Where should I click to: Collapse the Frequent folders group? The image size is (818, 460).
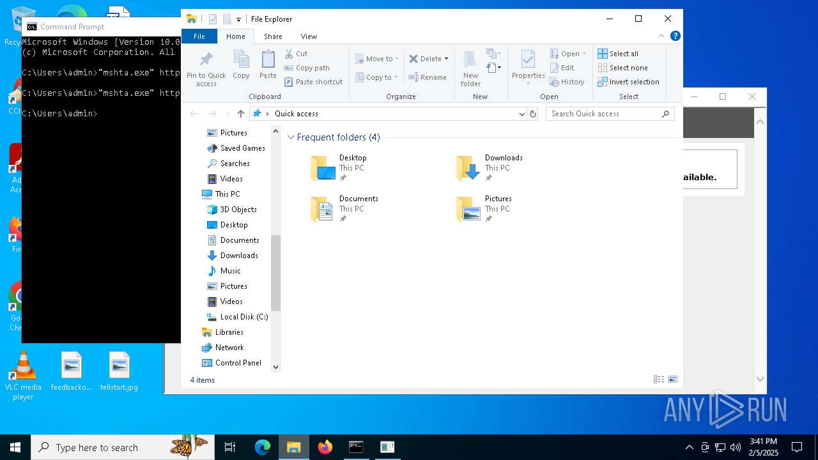[x=291, y=137]
